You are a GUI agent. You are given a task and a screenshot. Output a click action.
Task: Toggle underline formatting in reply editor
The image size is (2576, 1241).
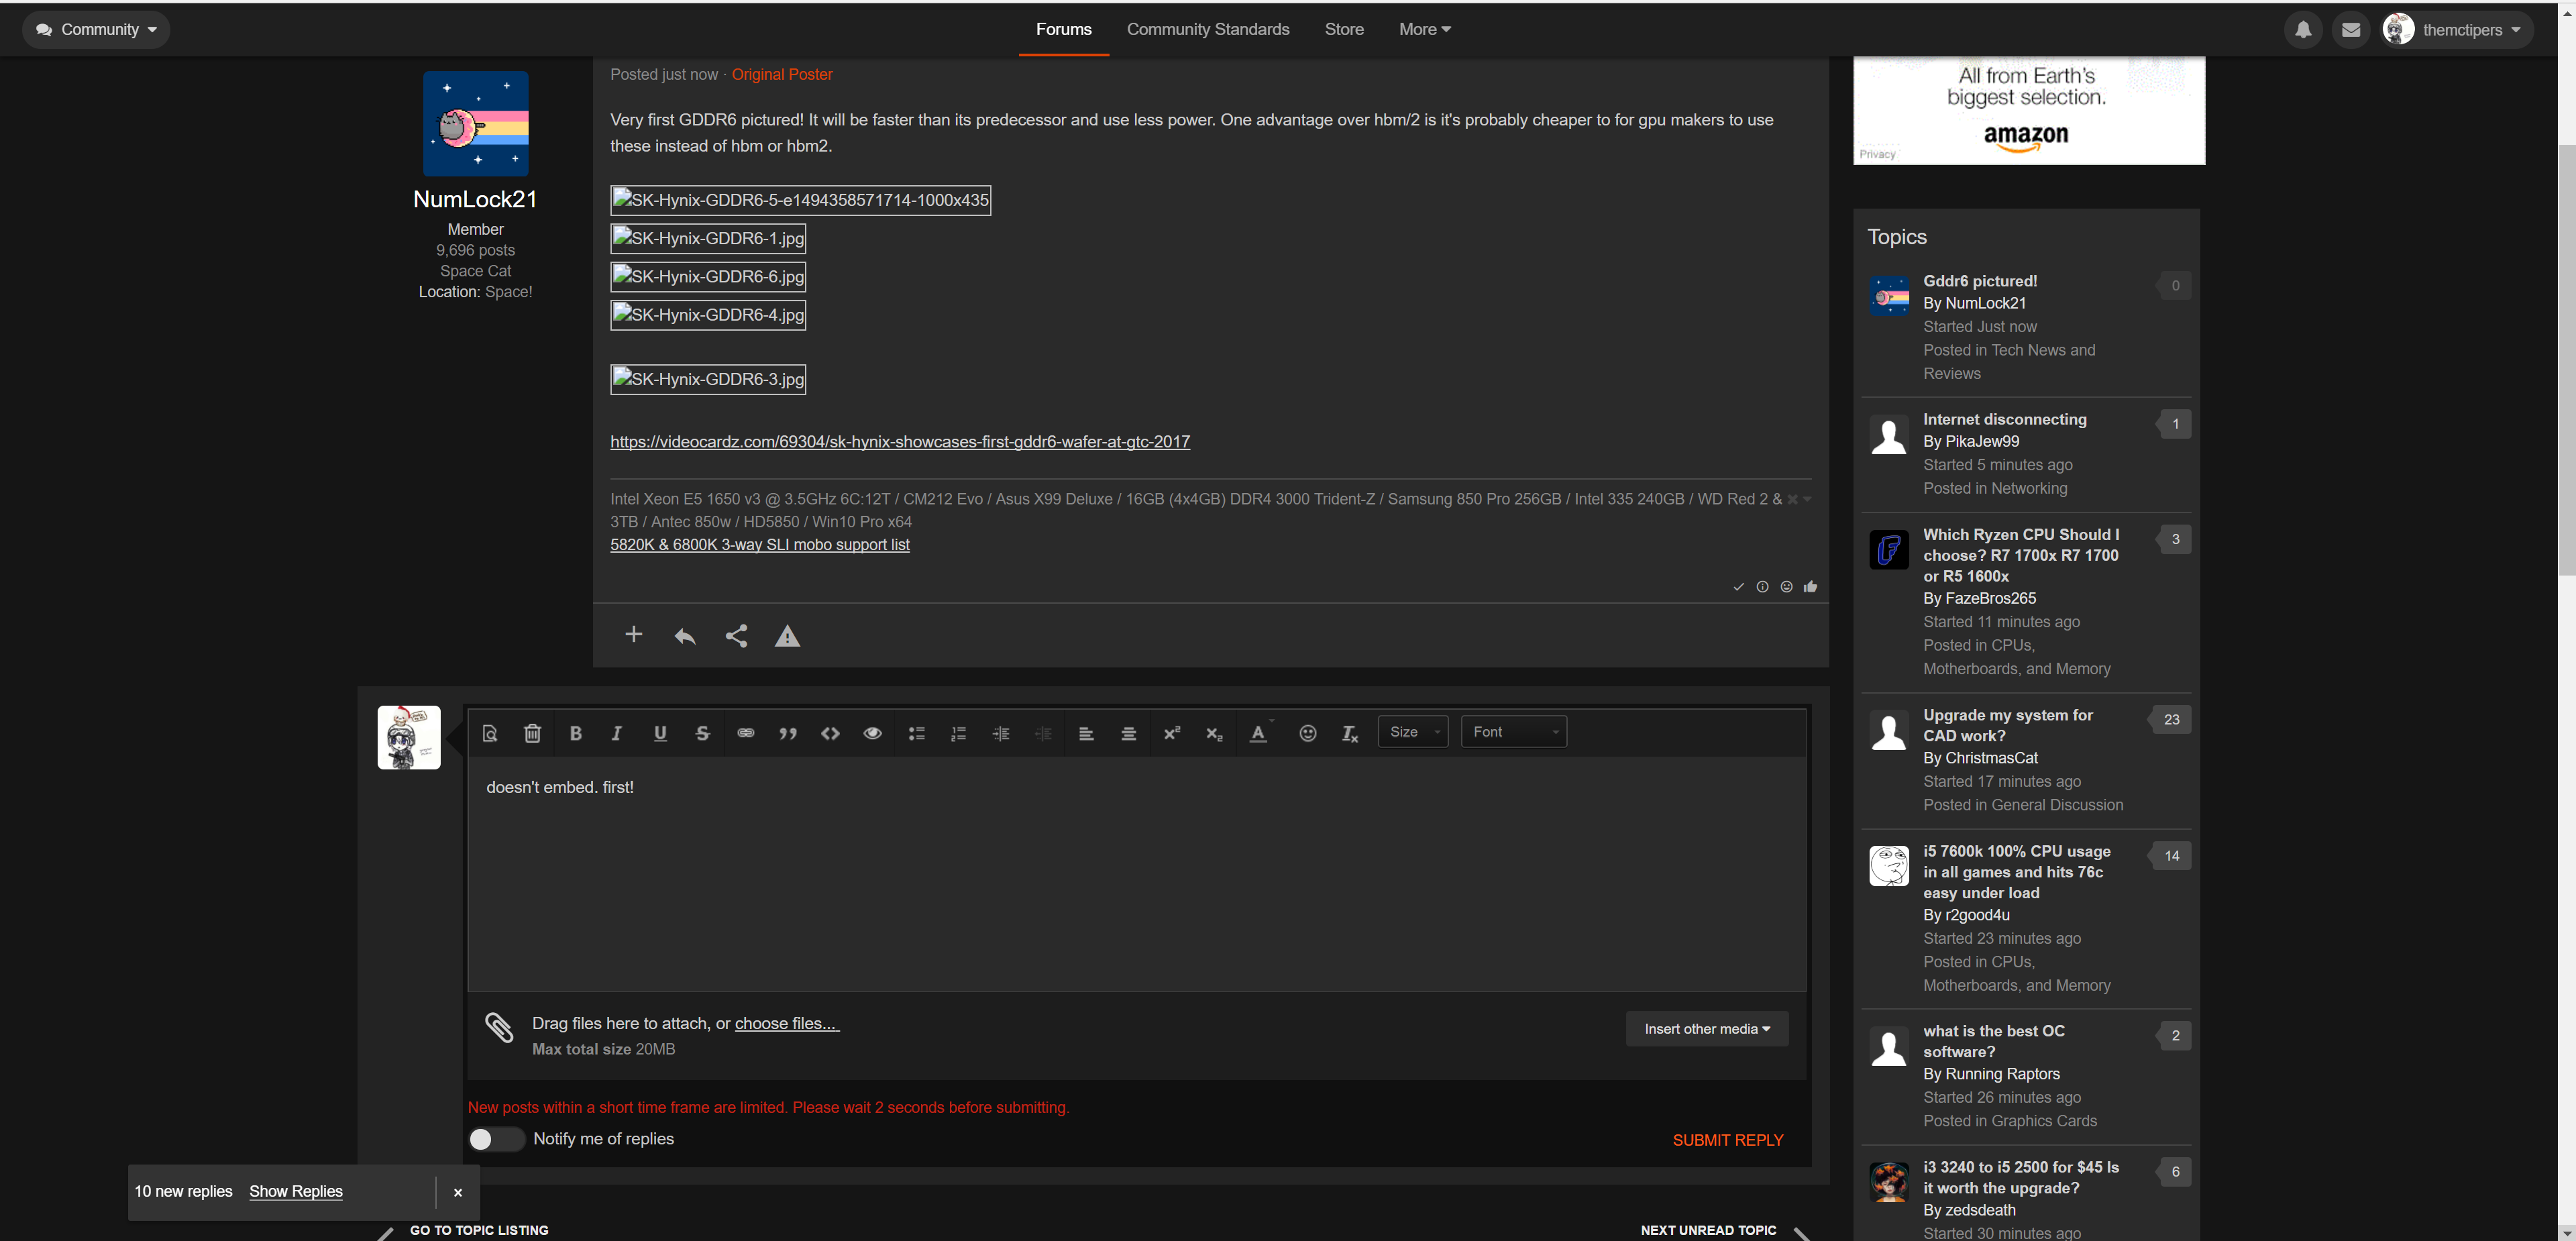pos(660,733)
